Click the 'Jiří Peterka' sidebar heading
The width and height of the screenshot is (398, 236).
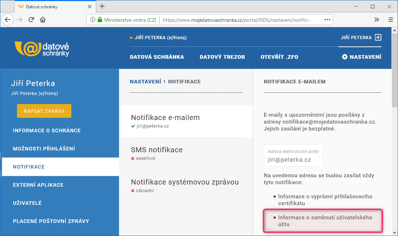[x=33, y=83]
